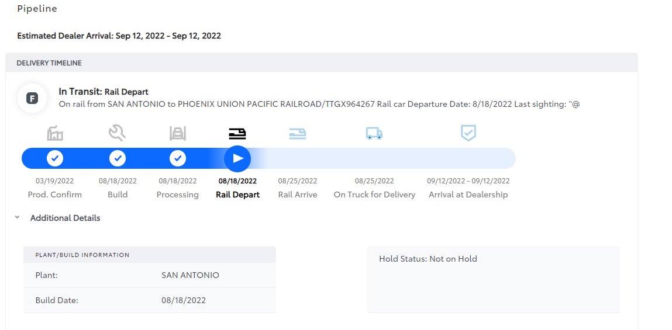Click the shield checkmark dealership arrival icon
This screenshot has height=330, width=672.
[x=468, y=133]
